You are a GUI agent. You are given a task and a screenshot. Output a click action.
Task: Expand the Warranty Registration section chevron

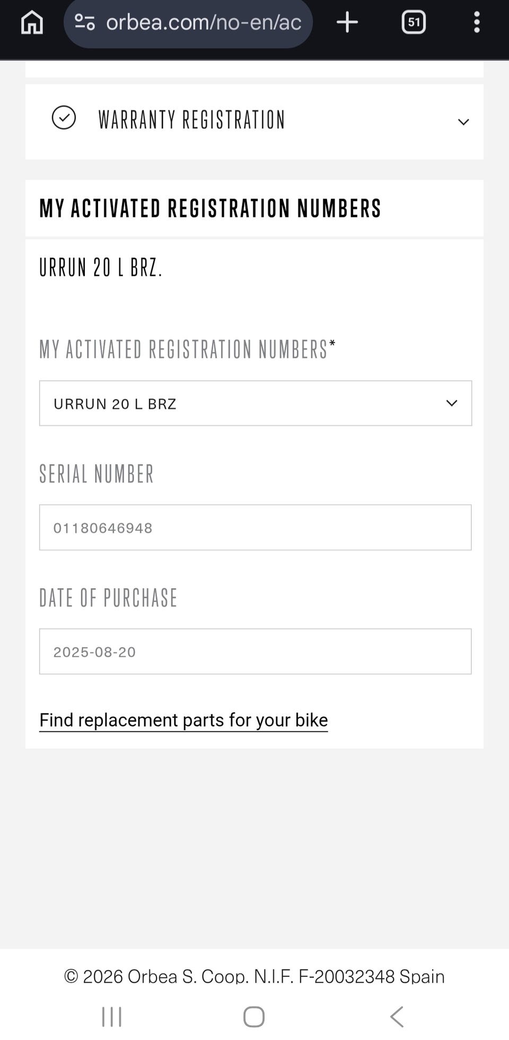[463, 122]
